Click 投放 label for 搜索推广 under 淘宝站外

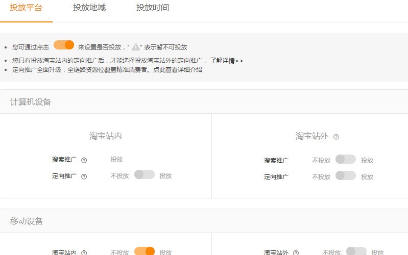(x=367, y=160)
